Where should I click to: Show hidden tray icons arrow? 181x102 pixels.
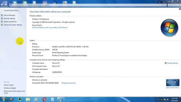point(158,99)
